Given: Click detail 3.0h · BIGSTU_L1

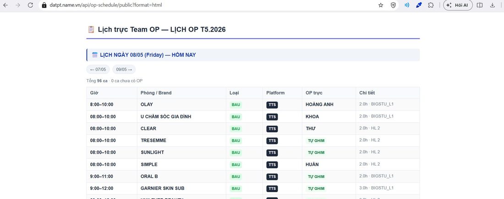Looking at the screenshot, I should [x=376, y=188].
